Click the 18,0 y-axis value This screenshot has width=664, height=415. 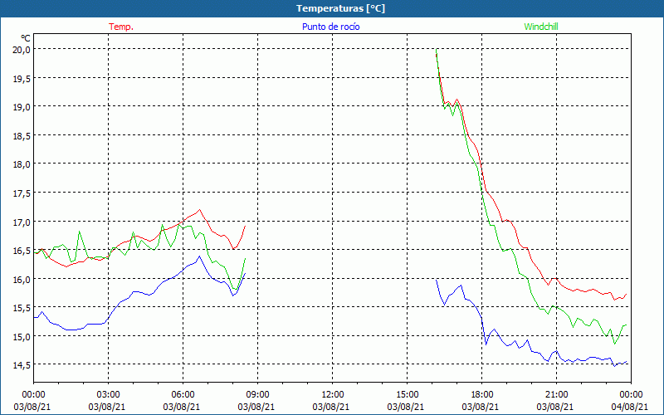pos(22,164)
